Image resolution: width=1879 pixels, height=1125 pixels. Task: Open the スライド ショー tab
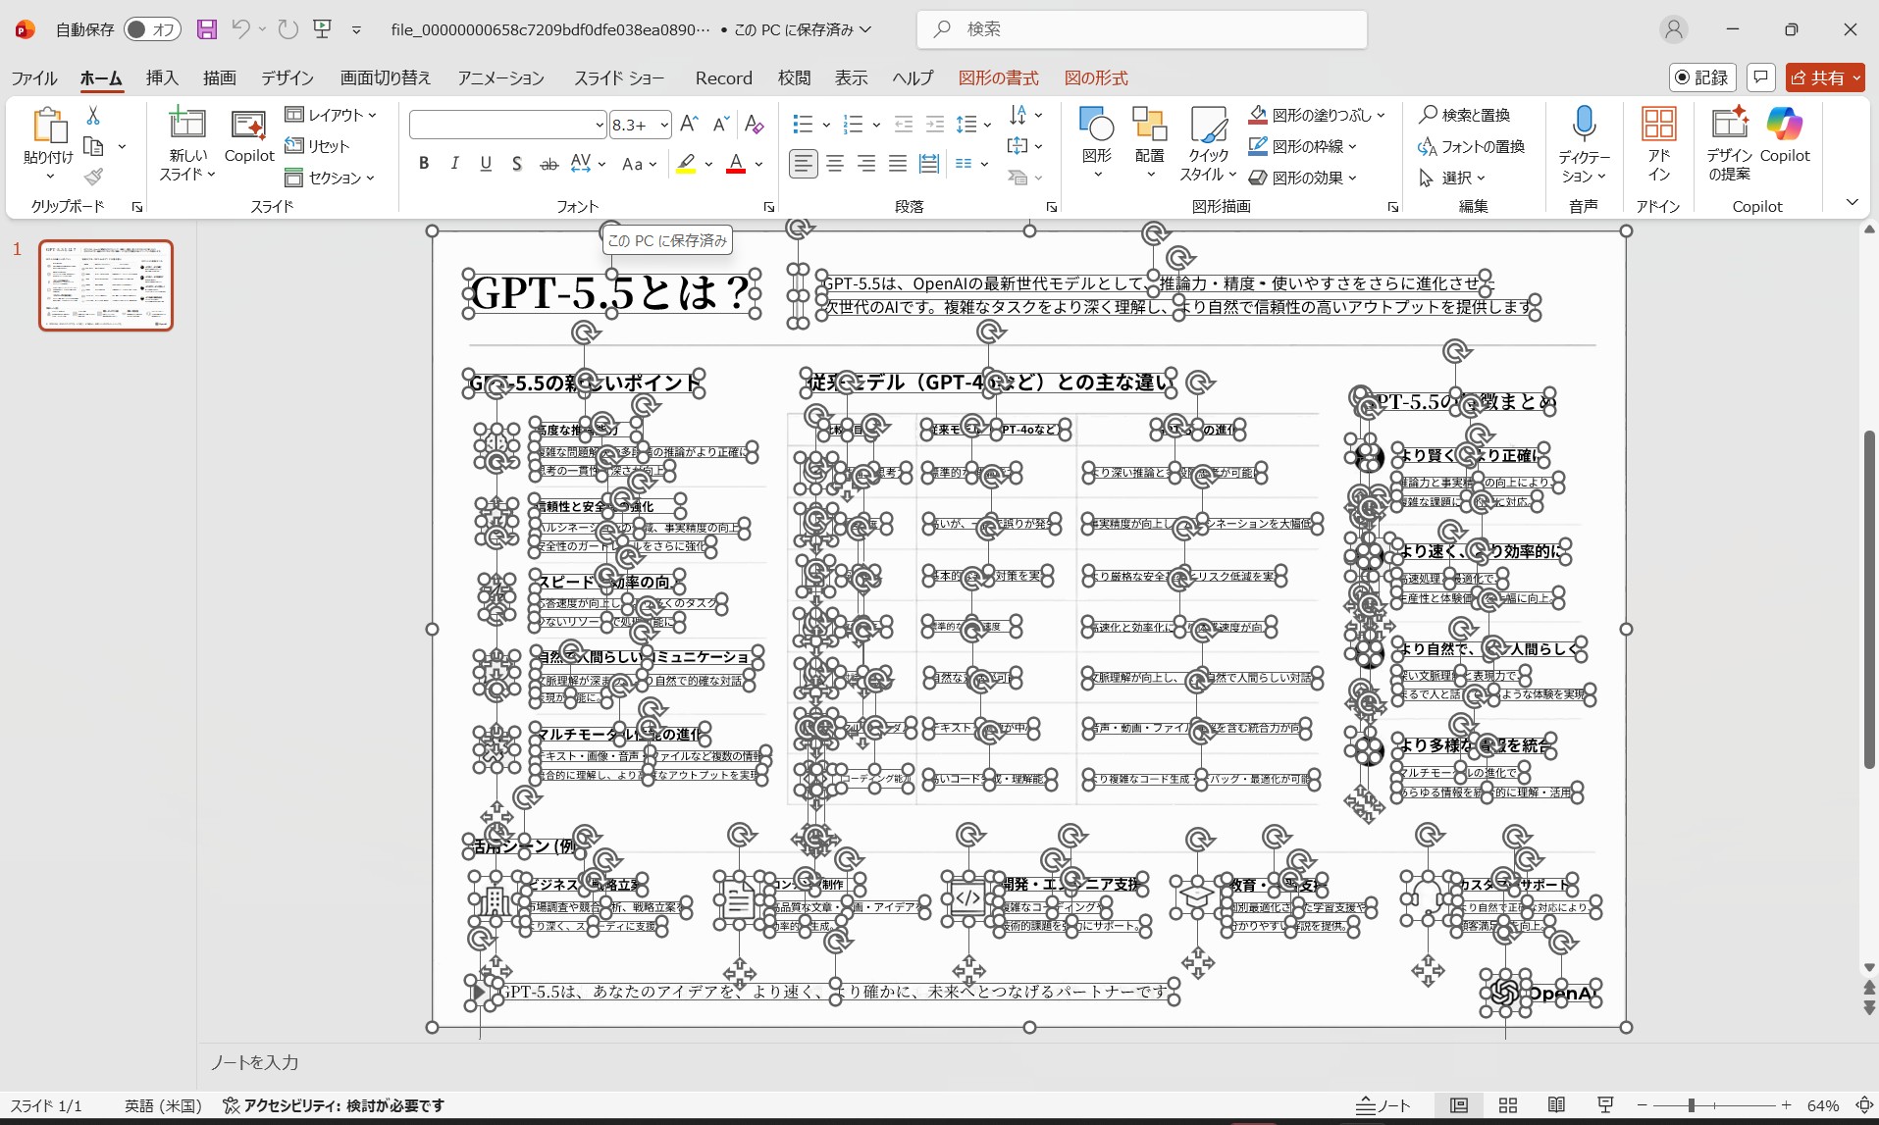(x=619, y=77)
